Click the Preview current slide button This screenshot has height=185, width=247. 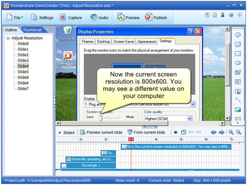click(101, 132)
